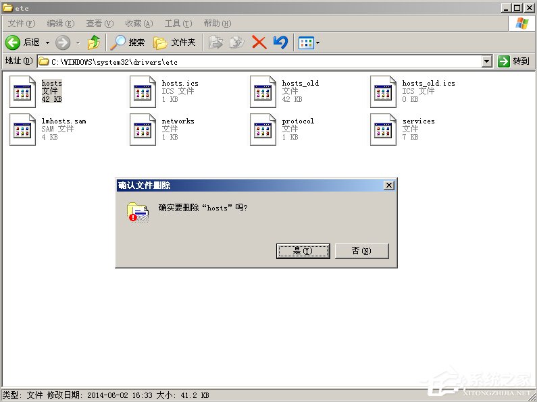Open the Search (搜索) toolbar button
Viewport: 537px width, 402px height.
pos(128,42)
